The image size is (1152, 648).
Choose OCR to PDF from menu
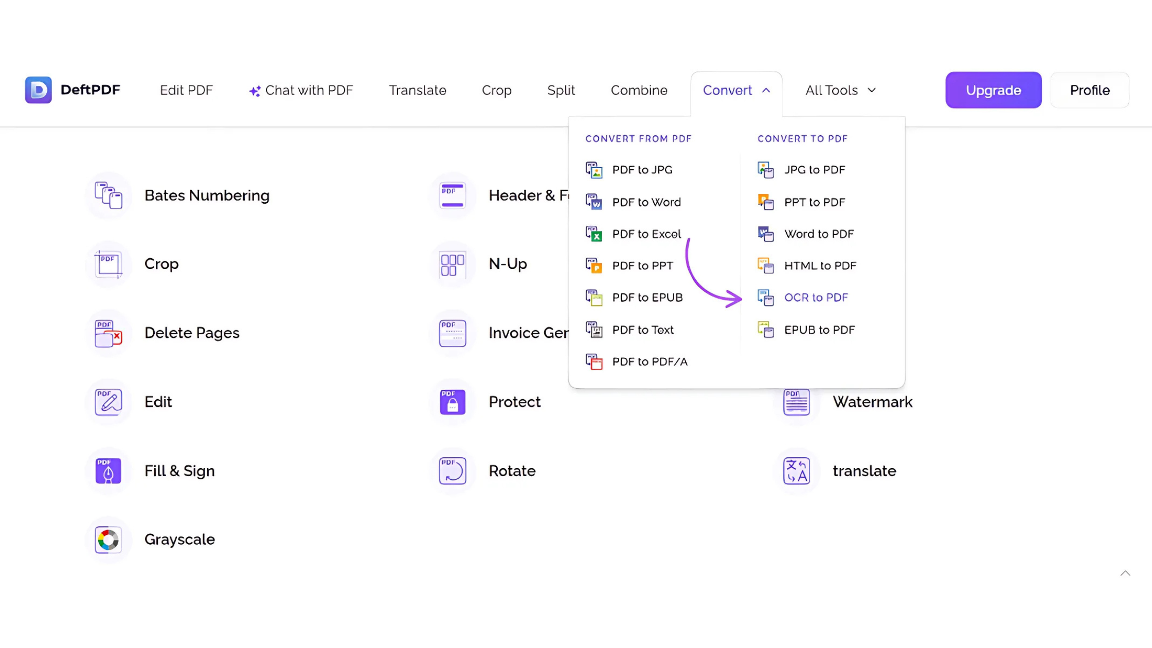[816, 298]
